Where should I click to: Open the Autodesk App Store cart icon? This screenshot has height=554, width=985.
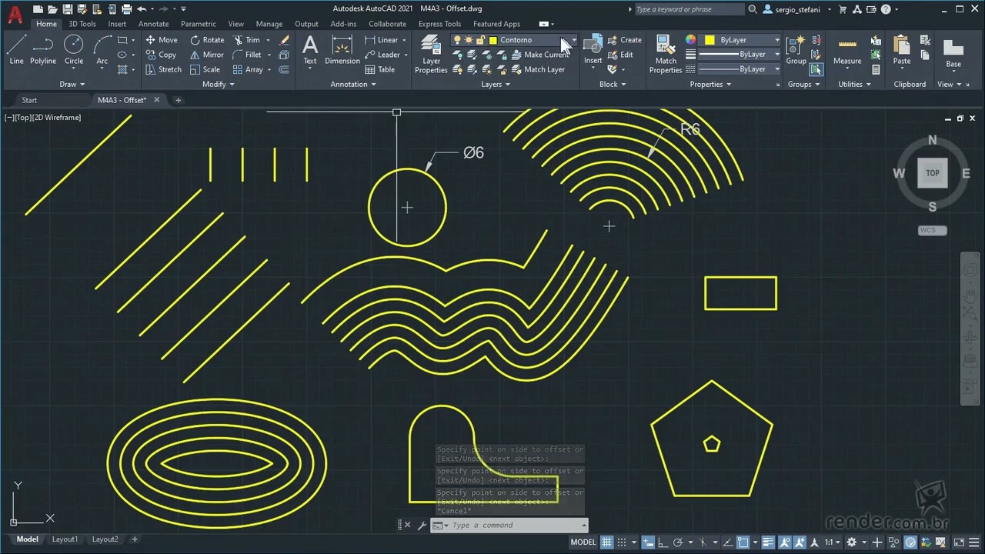click(843, 9)
